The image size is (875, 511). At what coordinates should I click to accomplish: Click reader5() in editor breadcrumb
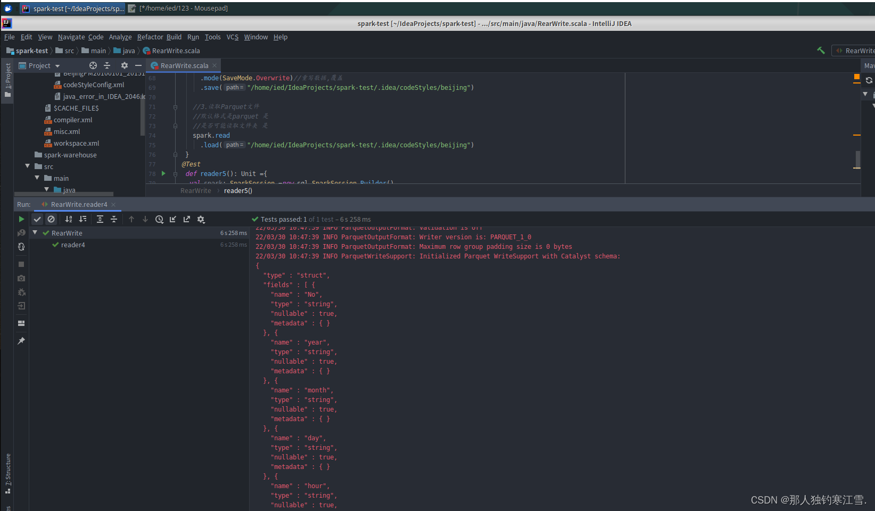pyautogui.click(x=238, y=191)
